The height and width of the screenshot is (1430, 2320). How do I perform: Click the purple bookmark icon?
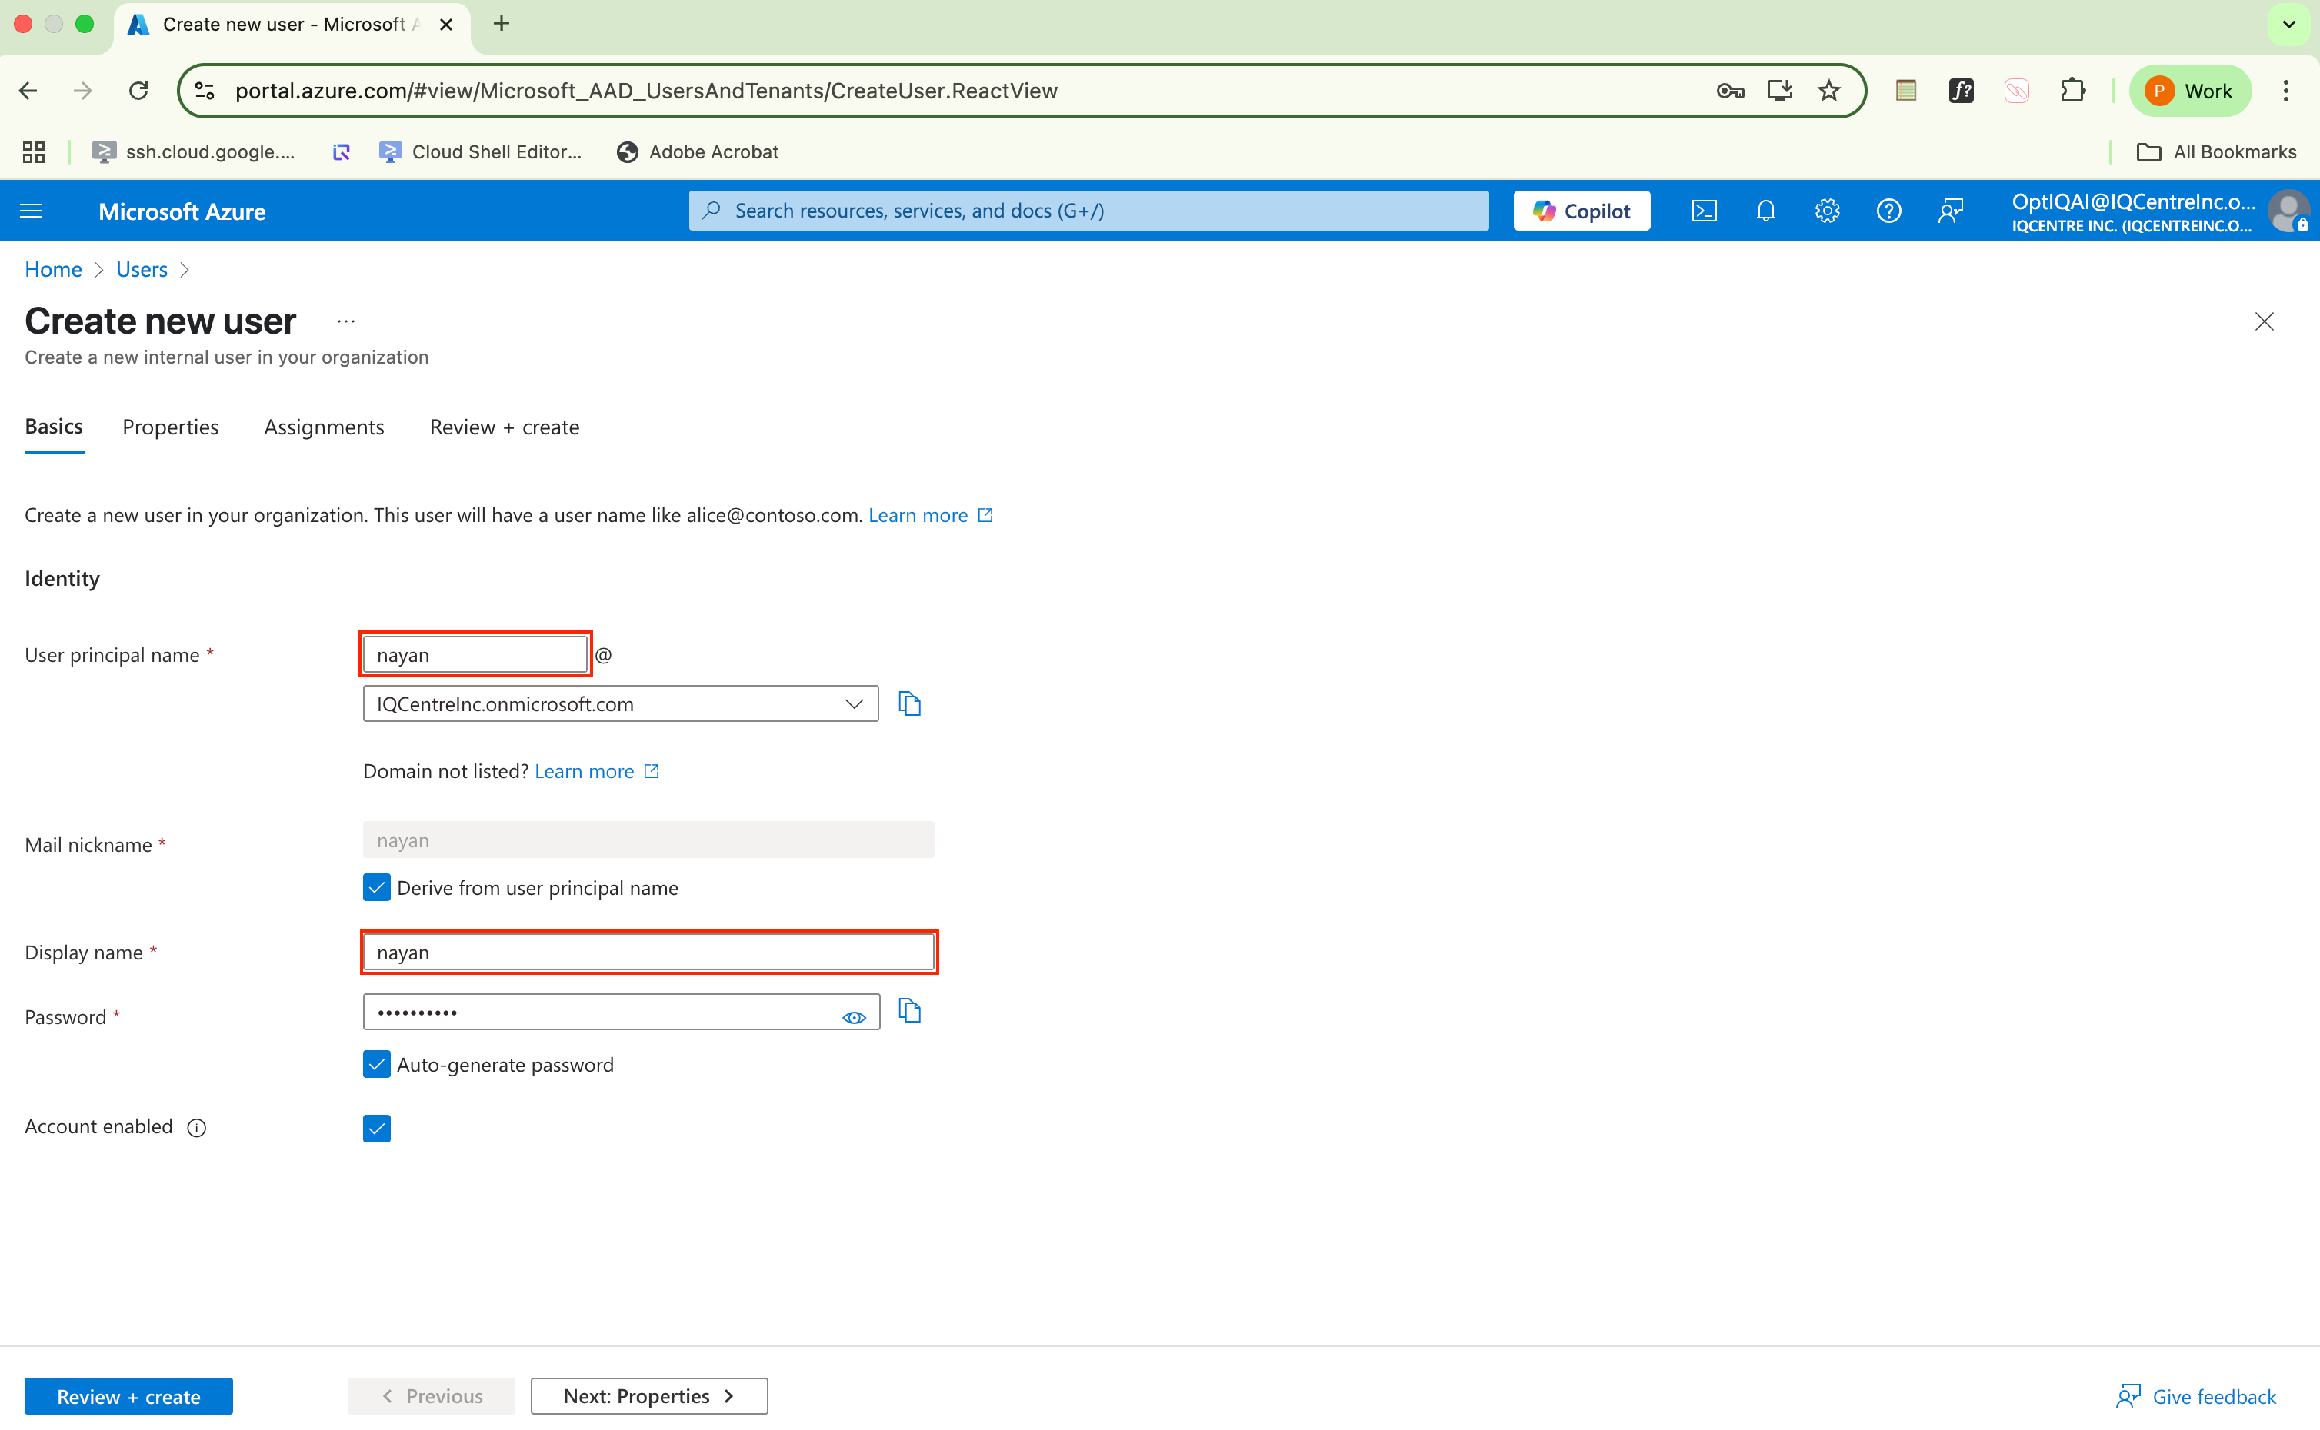point(342,152)
